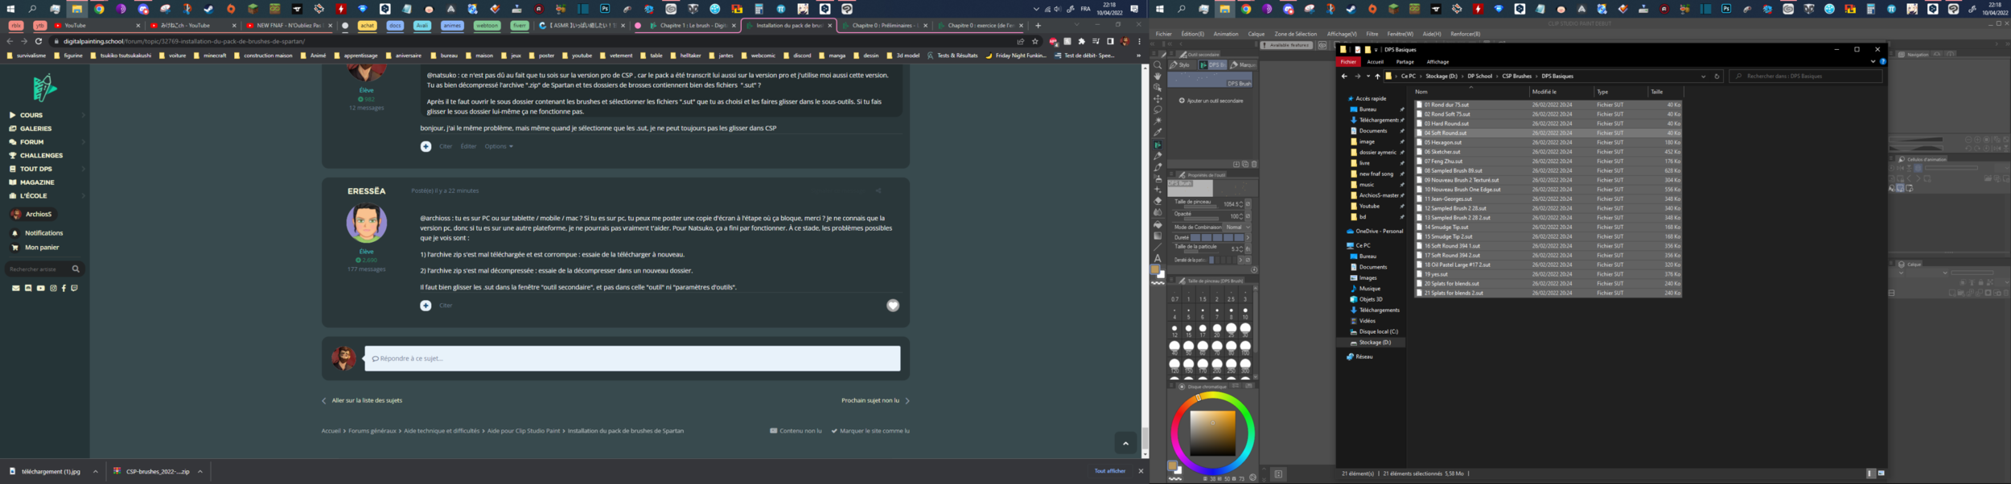Click the Répondre à ce sujet field
Screen dimensions: 2011x484
pyautogui.click(x=632, y=359)
